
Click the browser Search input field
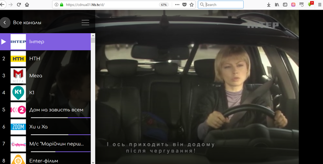point(224,5)
